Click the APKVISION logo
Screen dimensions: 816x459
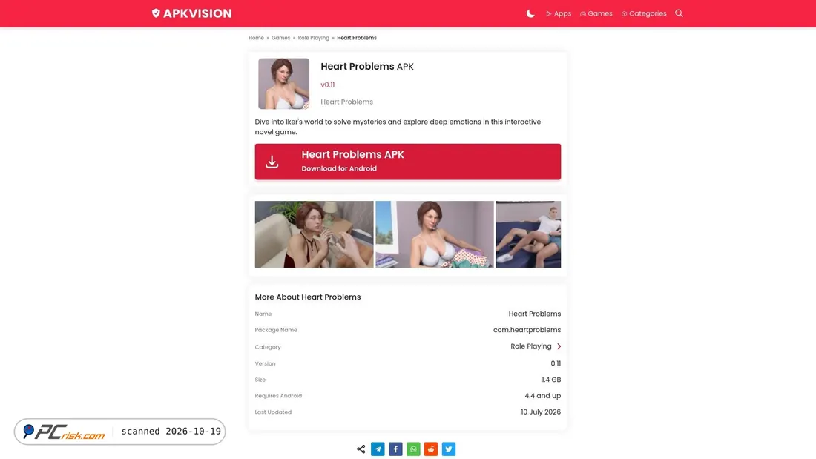[x=191, y=13]
